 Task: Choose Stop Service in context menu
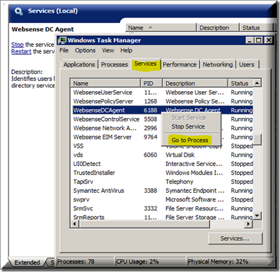188,127
